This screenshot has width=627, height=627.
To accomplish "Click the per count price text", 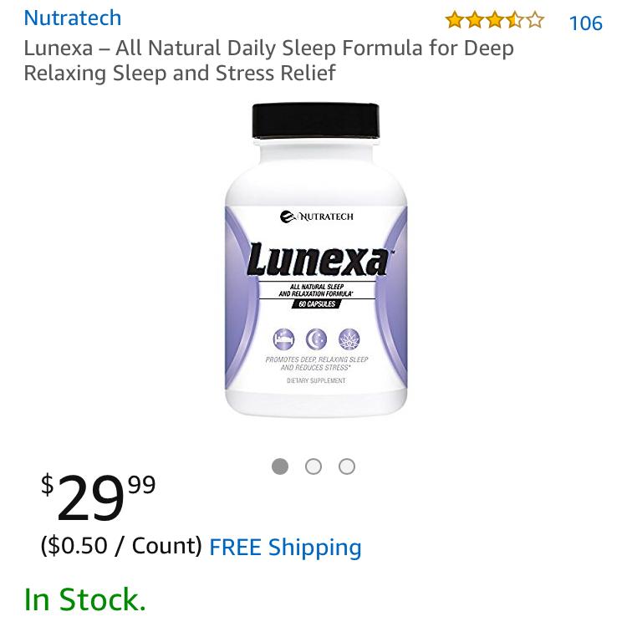I will [121, 546].
